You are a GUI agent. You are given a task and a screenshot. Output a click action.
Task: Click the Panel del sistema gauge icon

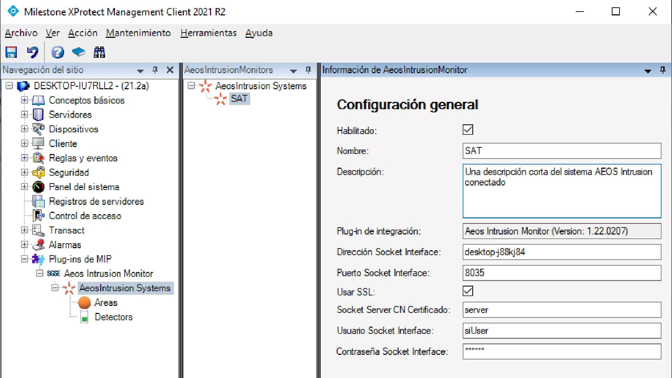click(38, 187)
